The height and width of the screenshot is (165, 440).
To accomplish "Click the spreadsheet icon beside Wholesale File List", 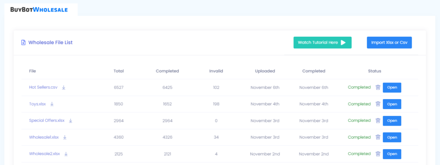I will pyautogui.click(x=24, y=42).
